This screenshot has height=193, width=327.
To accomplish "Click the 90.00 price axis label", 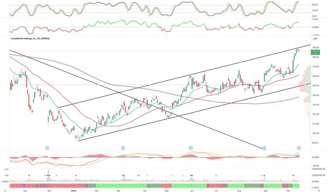I will 315,143.
